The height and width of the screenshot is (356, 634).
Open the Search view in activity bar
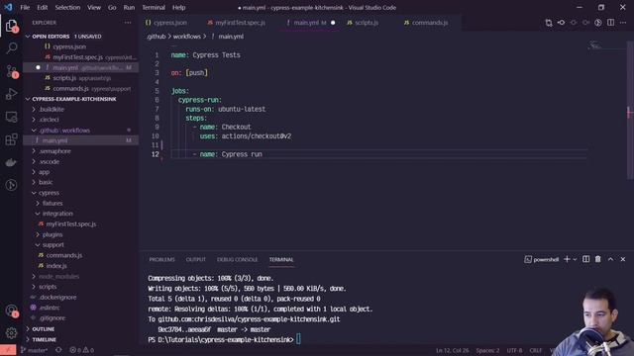pos(11,48)
